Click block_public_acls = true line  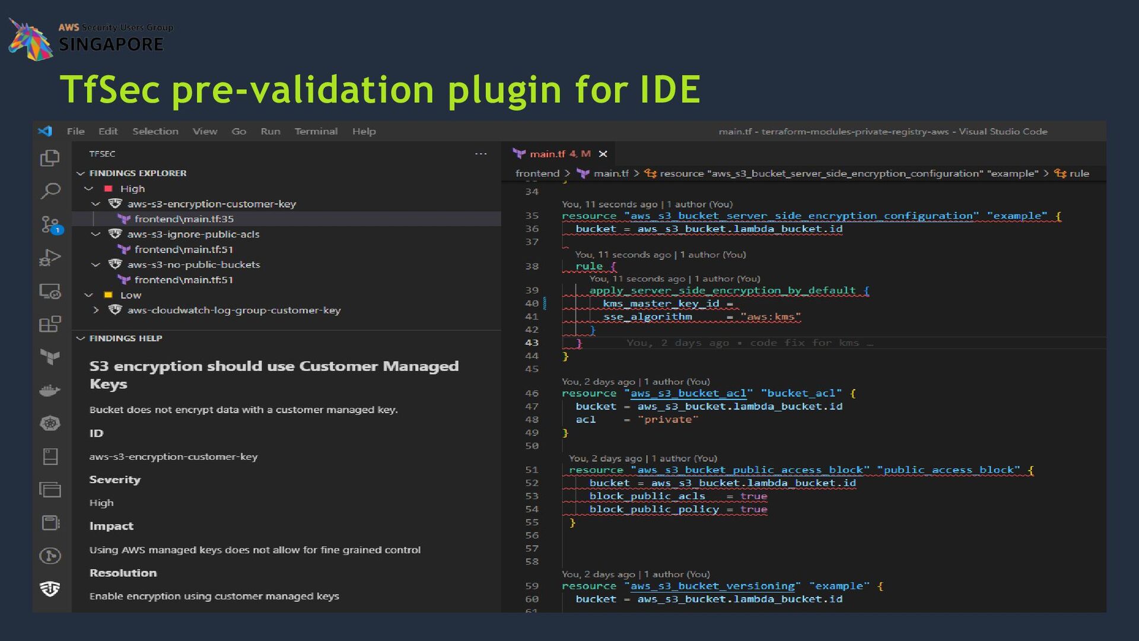678,496
